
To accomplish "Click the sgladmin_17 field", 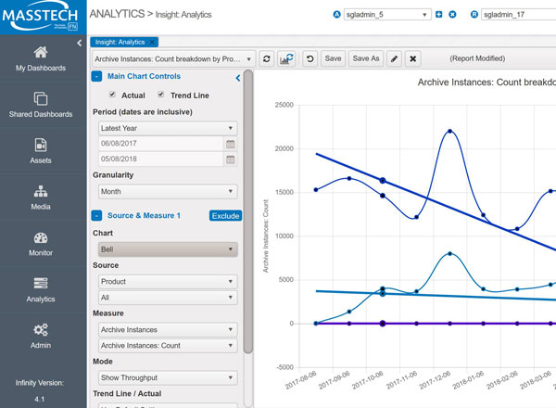I will 518,15.
